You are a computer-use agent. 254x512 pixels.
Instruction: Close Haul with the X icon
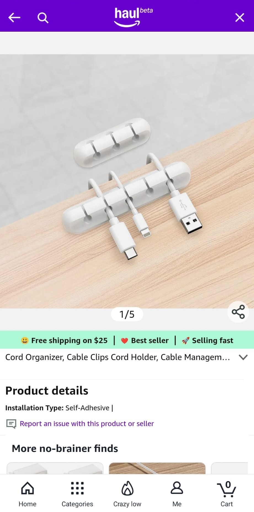[x=240, y=18]
